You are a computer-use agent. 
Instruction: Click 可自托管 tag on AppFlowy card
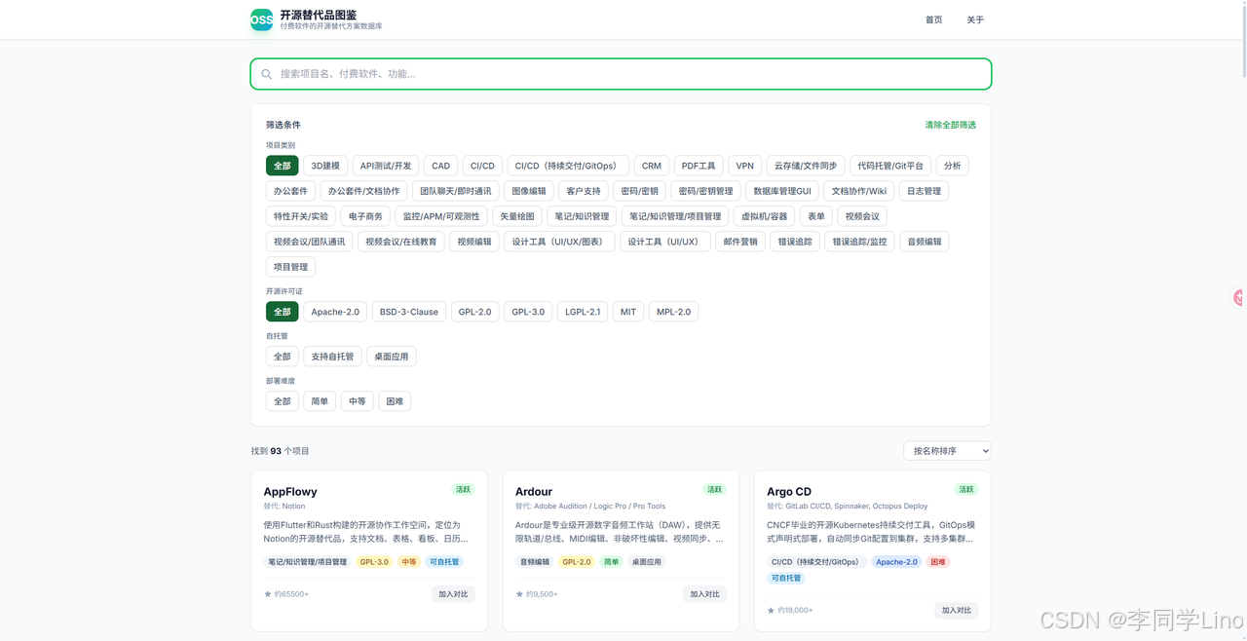(444, 562)
